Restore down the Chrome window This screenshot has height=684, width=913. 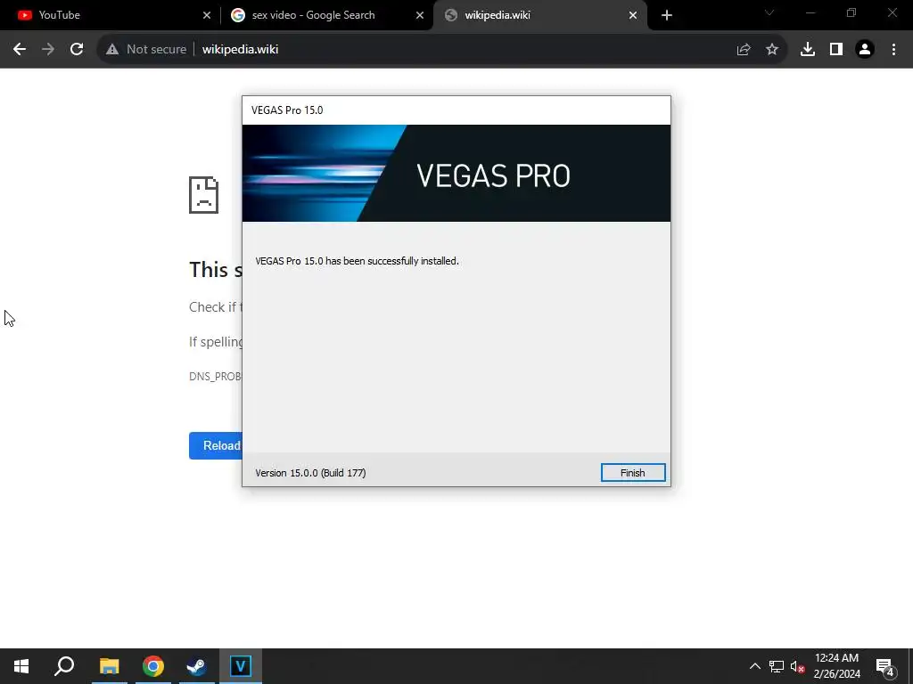point(851,12)
